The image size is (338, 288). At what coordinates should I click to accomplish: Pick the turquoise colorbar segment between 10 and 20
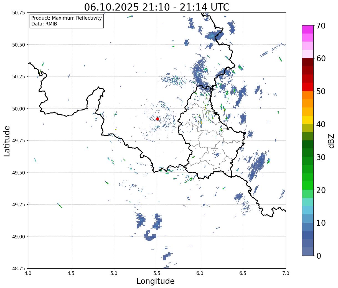click(x=307, y=202)
